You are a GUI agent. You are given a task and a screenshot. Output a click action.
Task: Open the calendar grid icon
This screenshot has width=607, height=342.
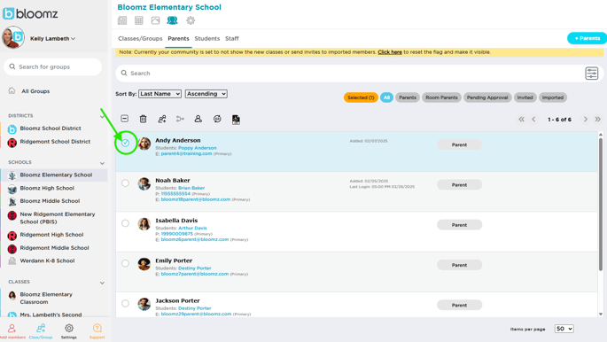click(x=139, y=20)
